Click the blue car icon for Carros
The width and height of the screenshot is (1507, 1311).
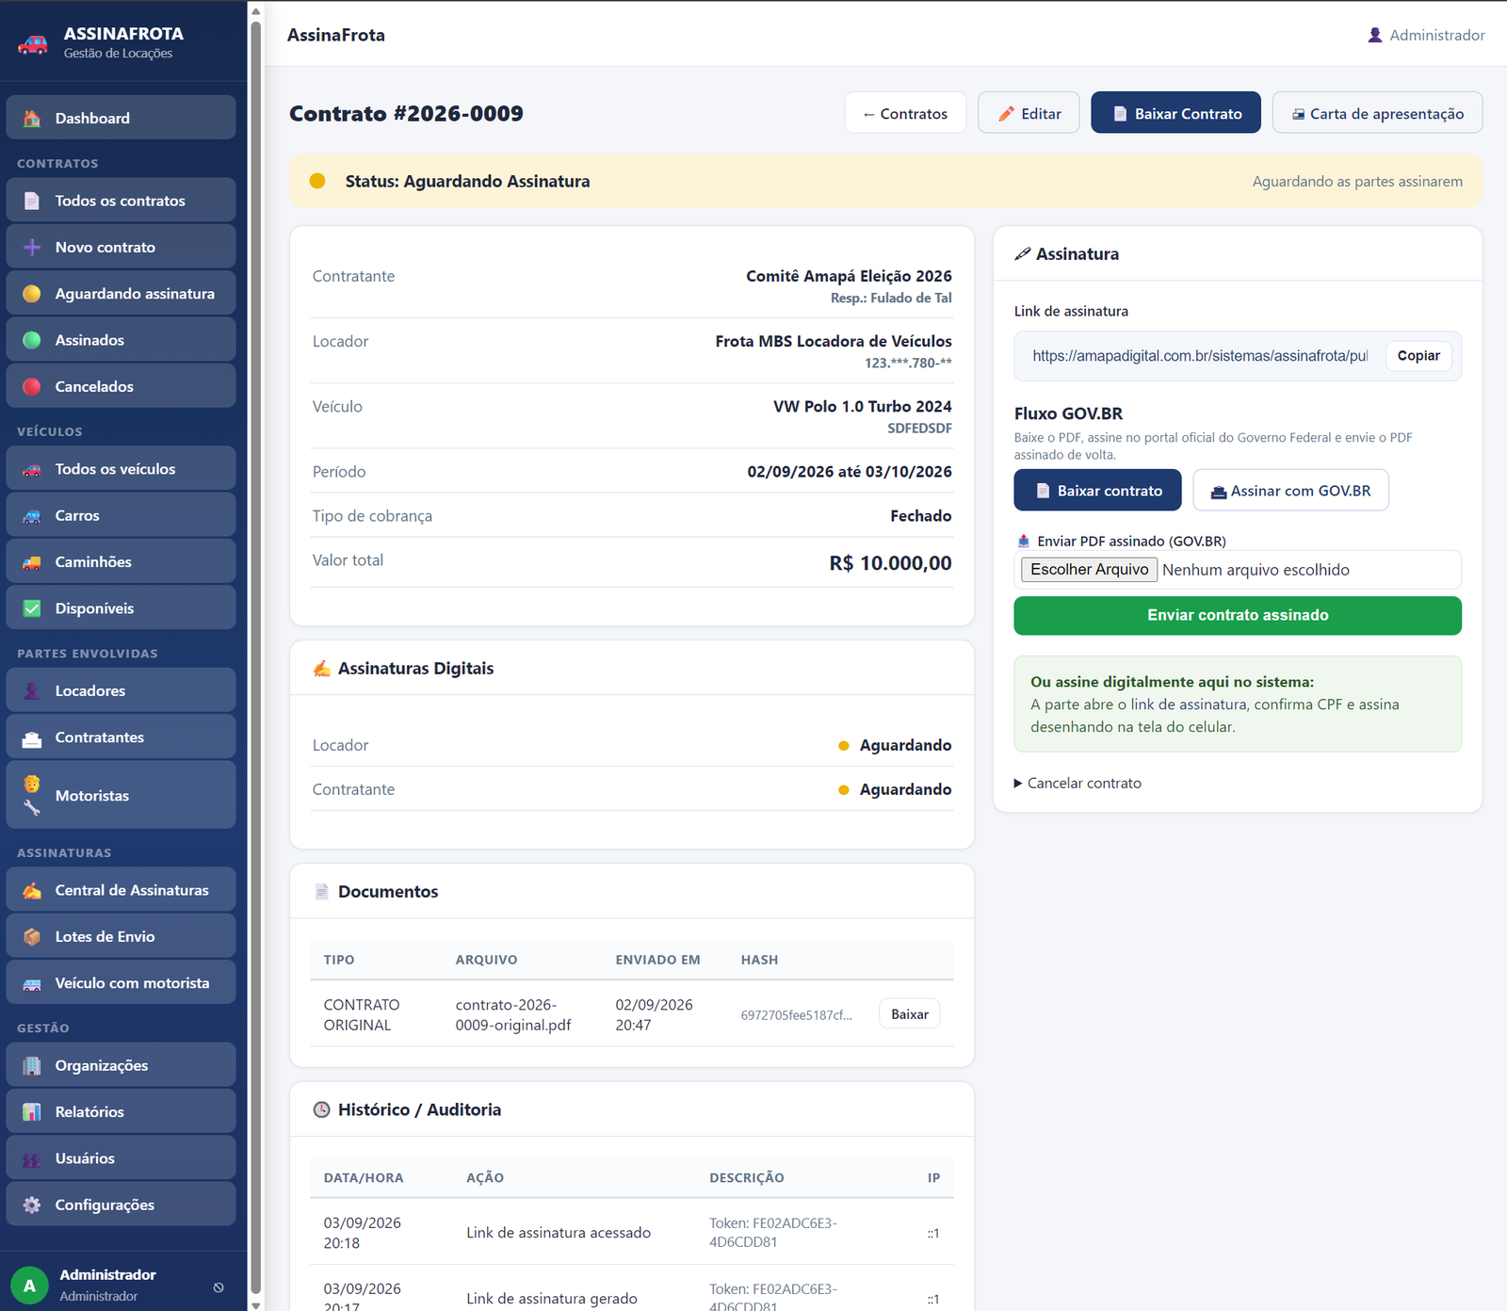(32, 516)
